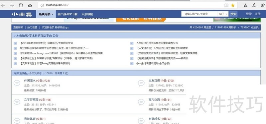
Task: Click the browser back arrow
Action: click(x=3, y=5)
